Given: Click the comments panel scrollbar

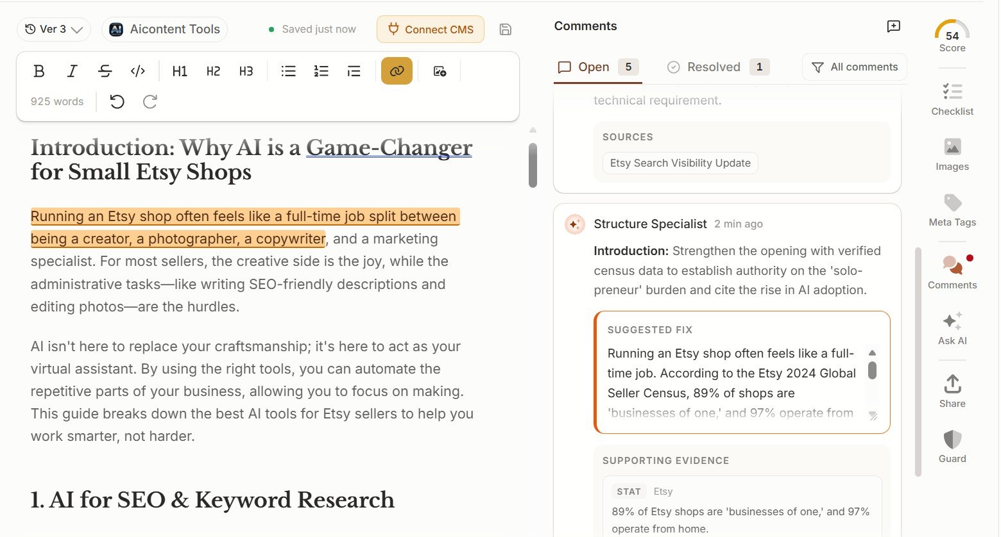Looking at the screenshot, I should [918, 362].
